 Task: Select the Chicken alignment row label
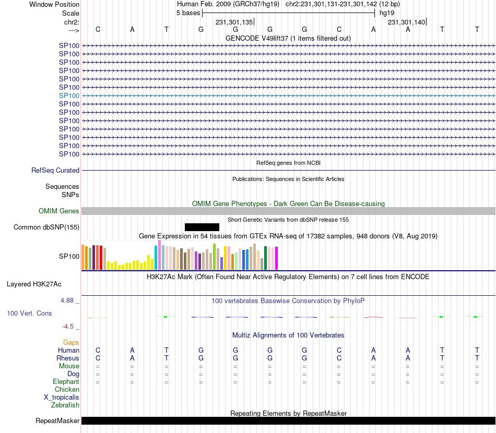click(x=67, y=389)
